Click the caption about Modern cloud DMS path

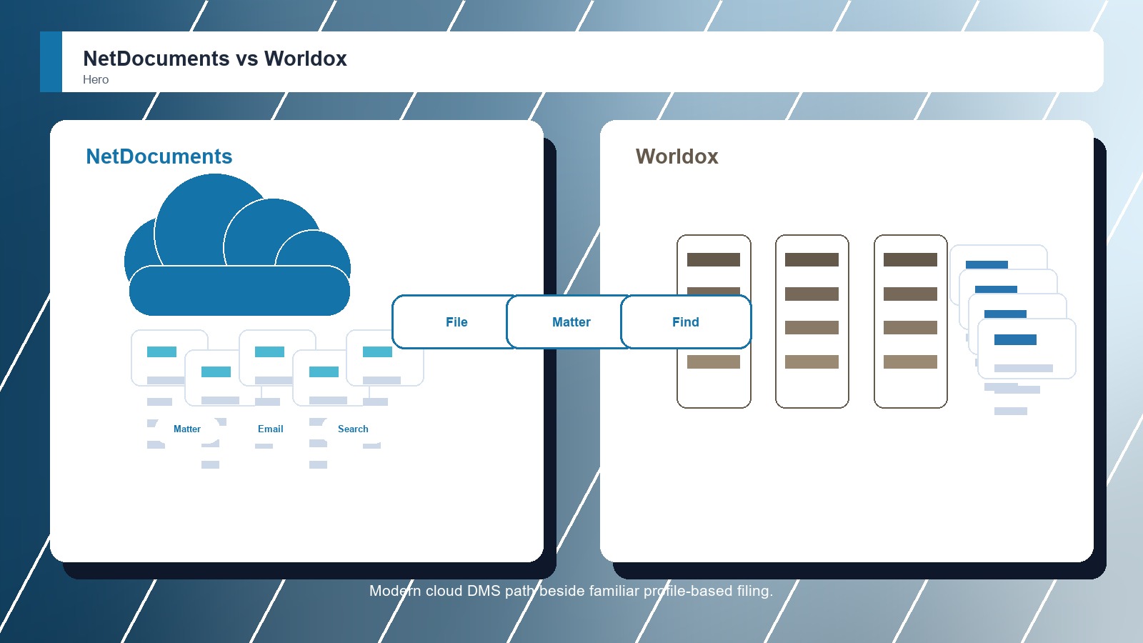(x=571, y=591)
